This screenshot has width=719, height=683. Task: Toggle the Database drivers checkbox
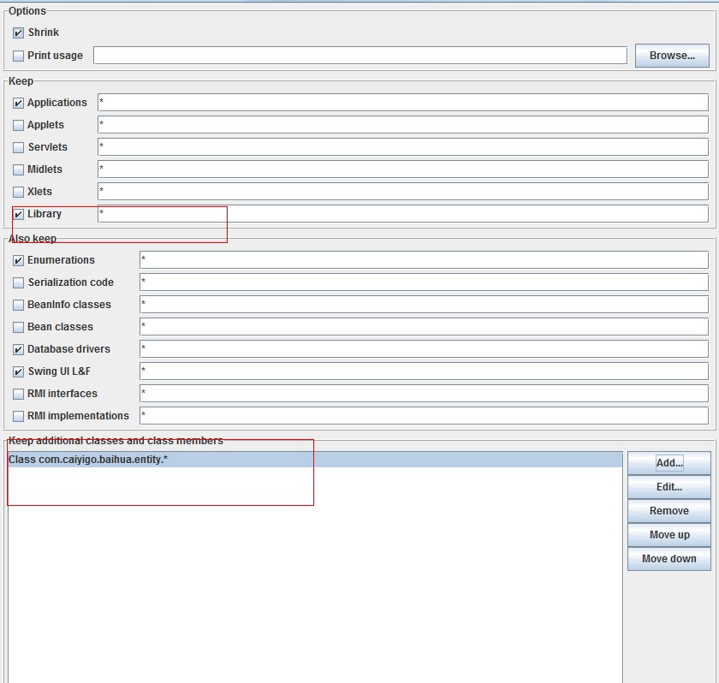18,350
